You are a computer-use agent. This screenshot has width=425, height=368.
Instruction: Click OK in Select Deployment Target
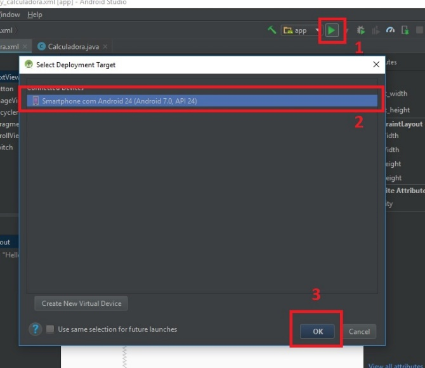coord(317,331)
